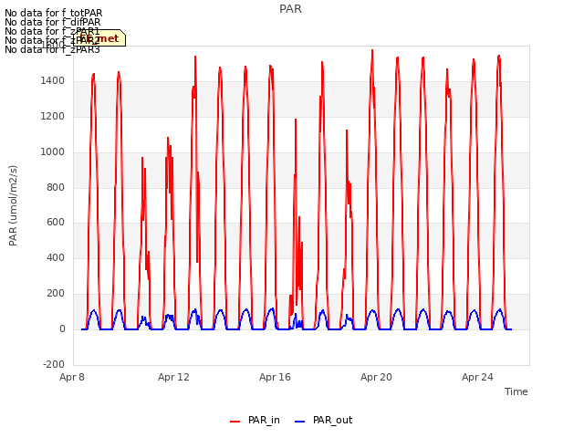The image size is (584, 438).
Task: Select the Apr 24 x-axis label
Action: coord(477,377)
